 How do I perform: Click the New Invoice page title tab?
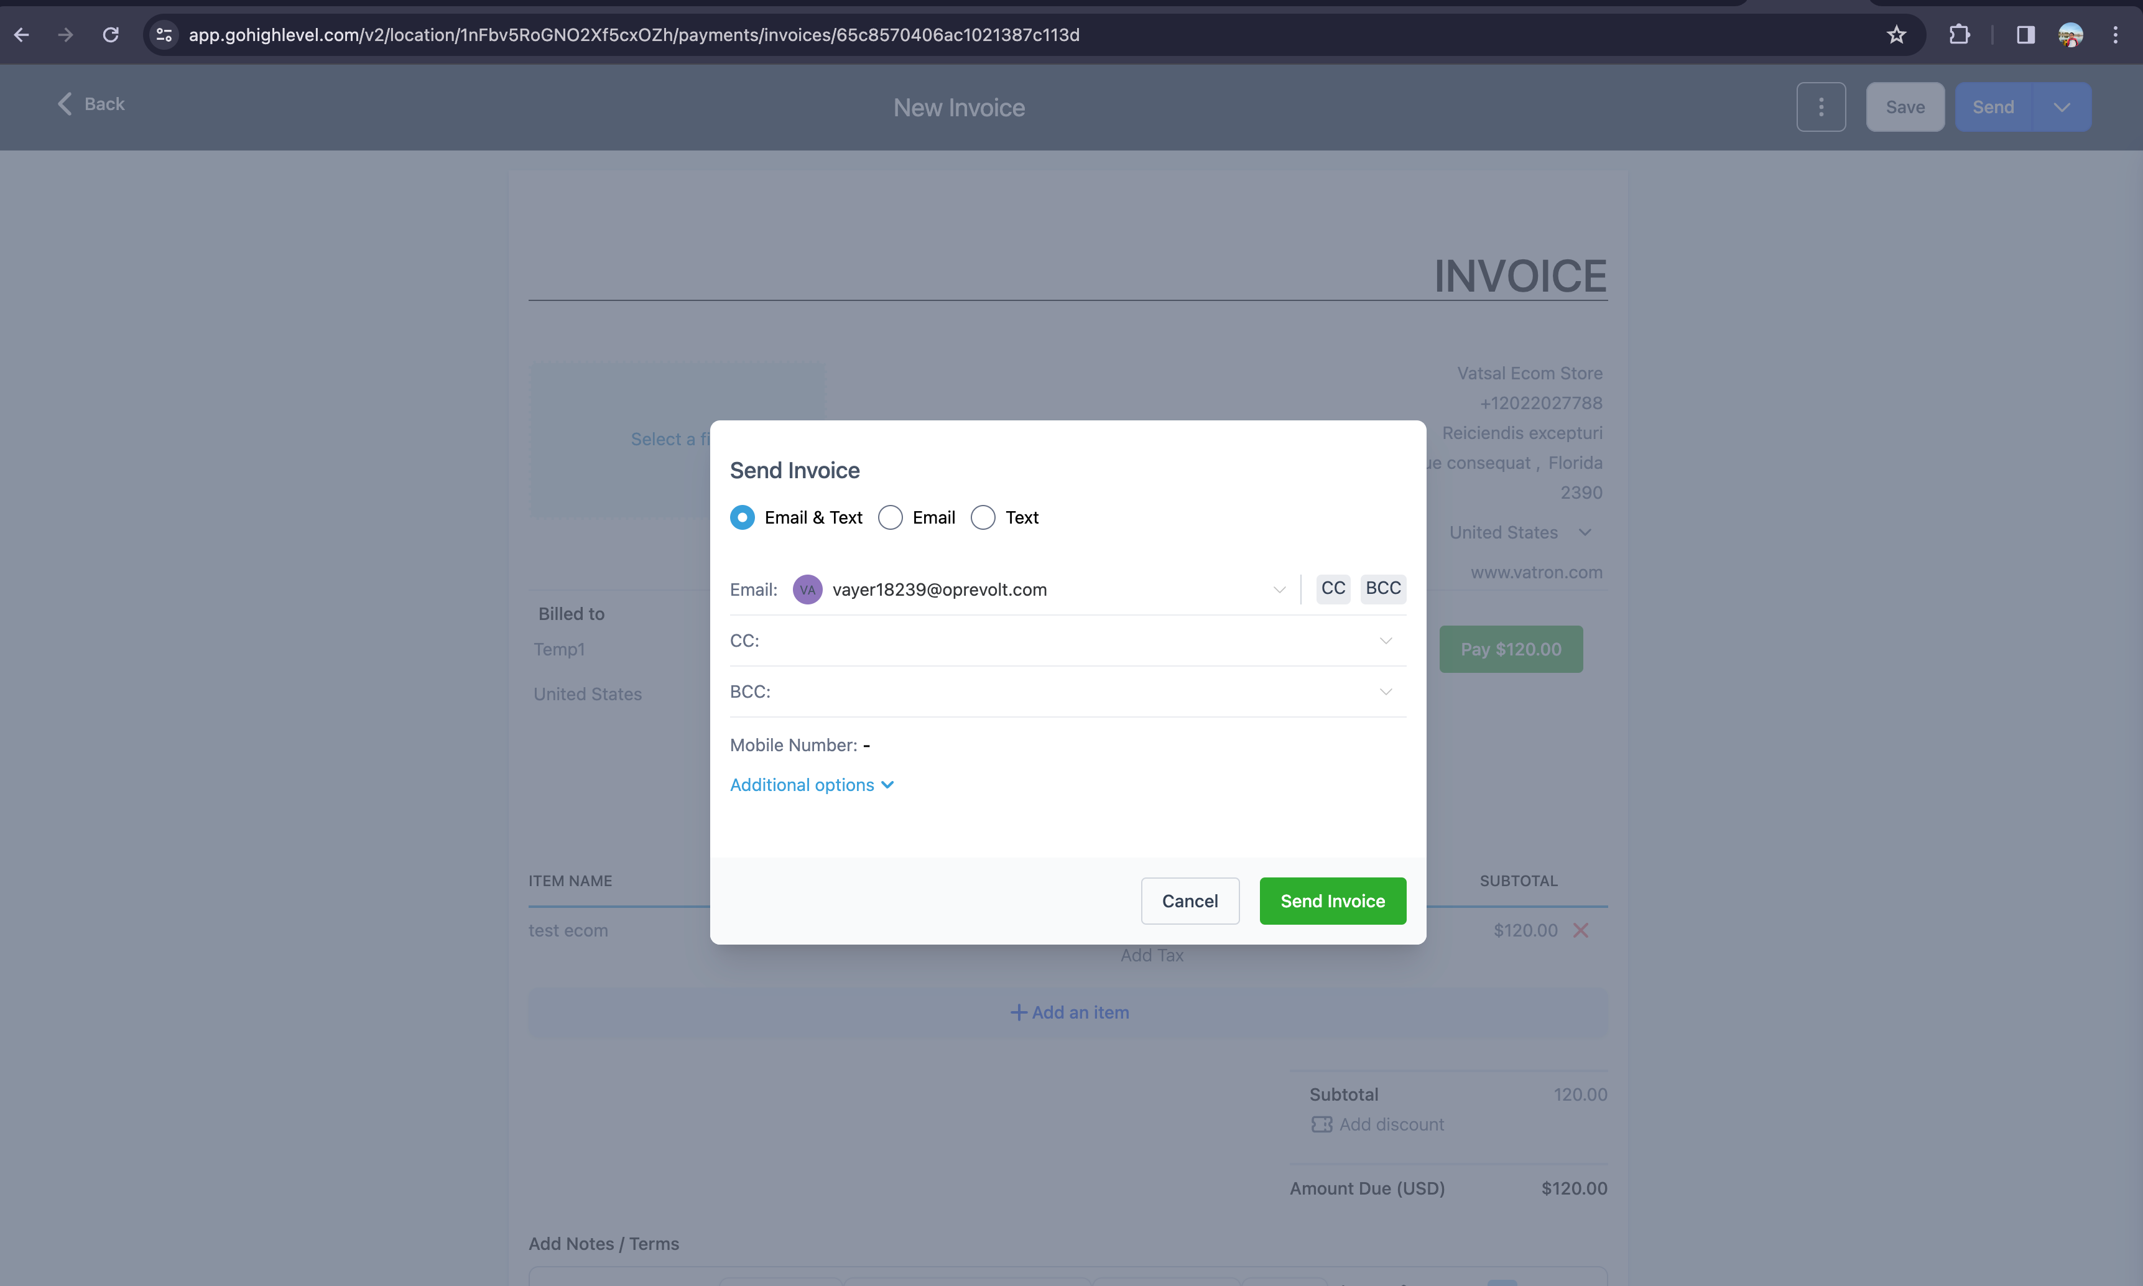point(958,107)
